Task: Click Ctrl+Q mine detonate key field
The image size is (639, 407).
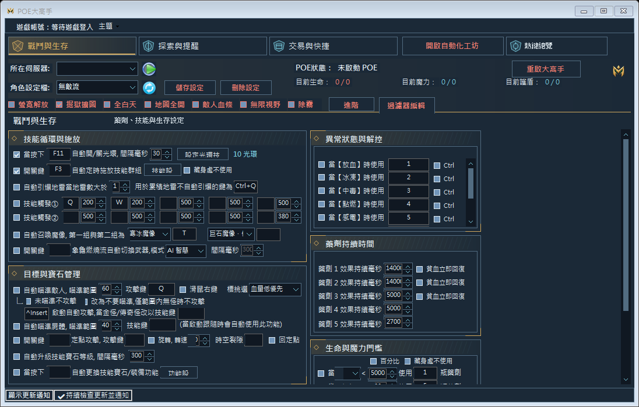Action: point(245,186)
